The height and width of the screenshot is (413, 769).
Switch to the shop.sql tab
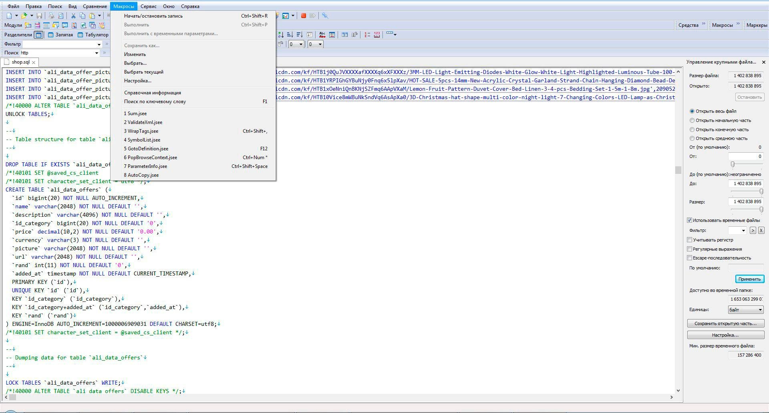point(20,62)
